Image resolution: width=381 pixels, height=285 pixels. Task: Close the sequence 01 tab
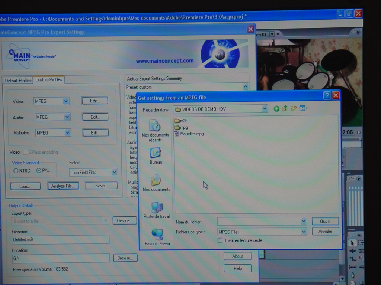(x=278, y=34)
